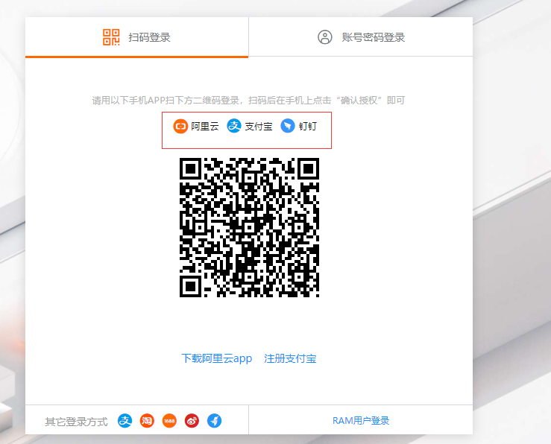Log in with Alipay icon under 其它登录方式
Viewport: 551px width, 444px height.
125,420
